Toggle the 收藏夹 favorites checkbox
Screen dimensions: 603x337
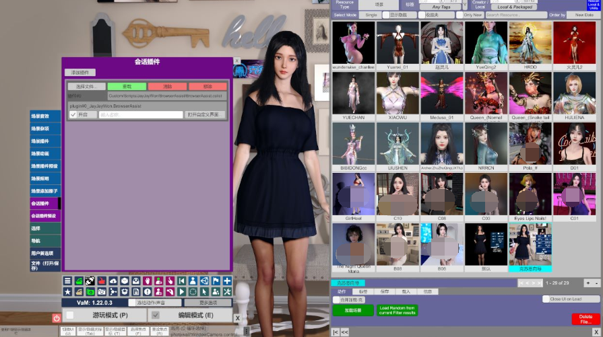pyautogui.click(x=422, y=15)
